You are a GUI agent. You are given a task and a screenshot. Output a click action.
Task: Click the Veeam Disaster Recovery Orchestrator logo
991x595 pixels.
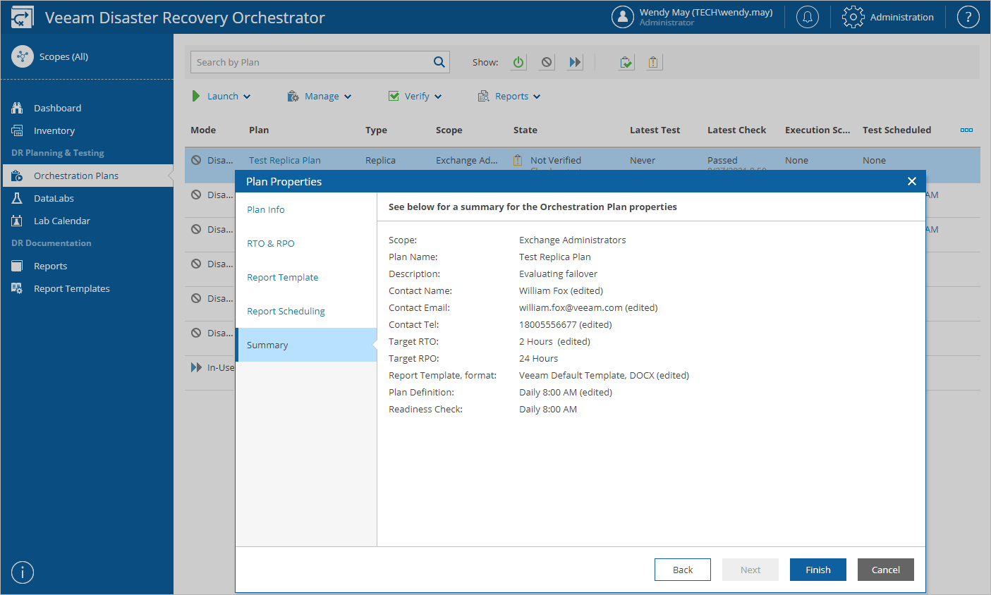pos(22,17)
